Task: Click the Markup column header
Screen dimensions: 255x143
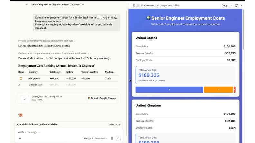Action: click(109, 72)
